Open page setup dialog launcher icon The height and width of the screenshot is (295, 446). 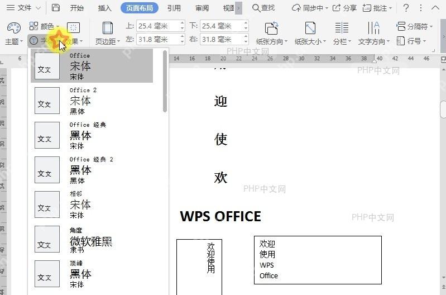[x=434, y=50]
